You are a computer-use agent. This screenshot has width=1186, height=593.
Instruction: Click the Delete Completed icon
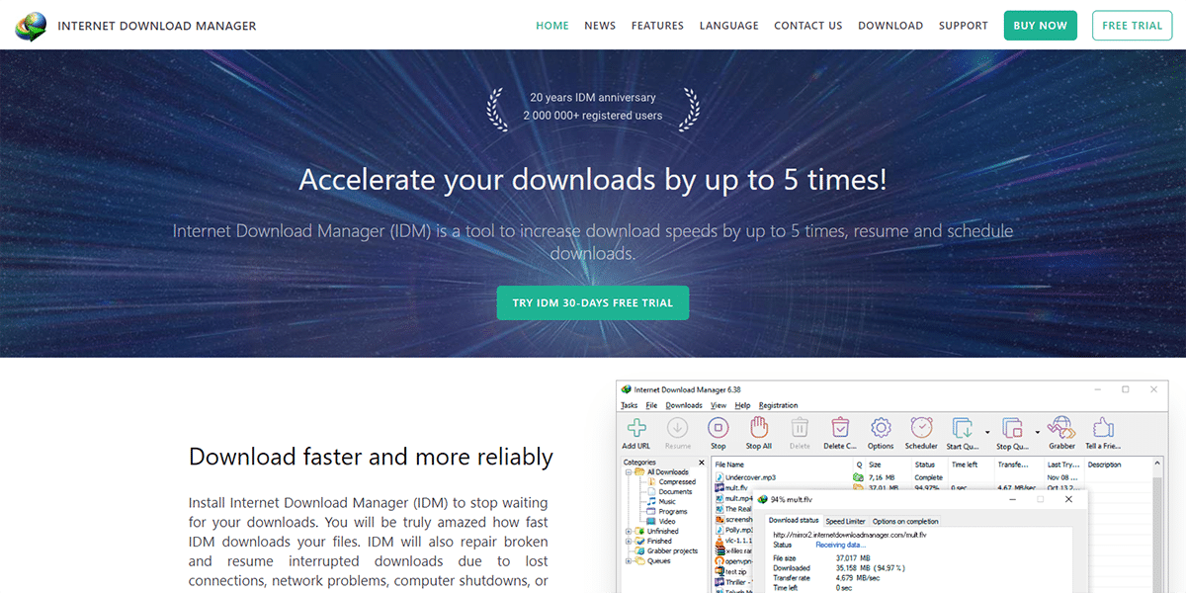[840, 427]
